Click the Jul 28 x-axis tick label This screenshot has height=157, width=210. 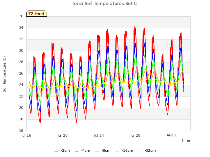[x=136, y=135]
